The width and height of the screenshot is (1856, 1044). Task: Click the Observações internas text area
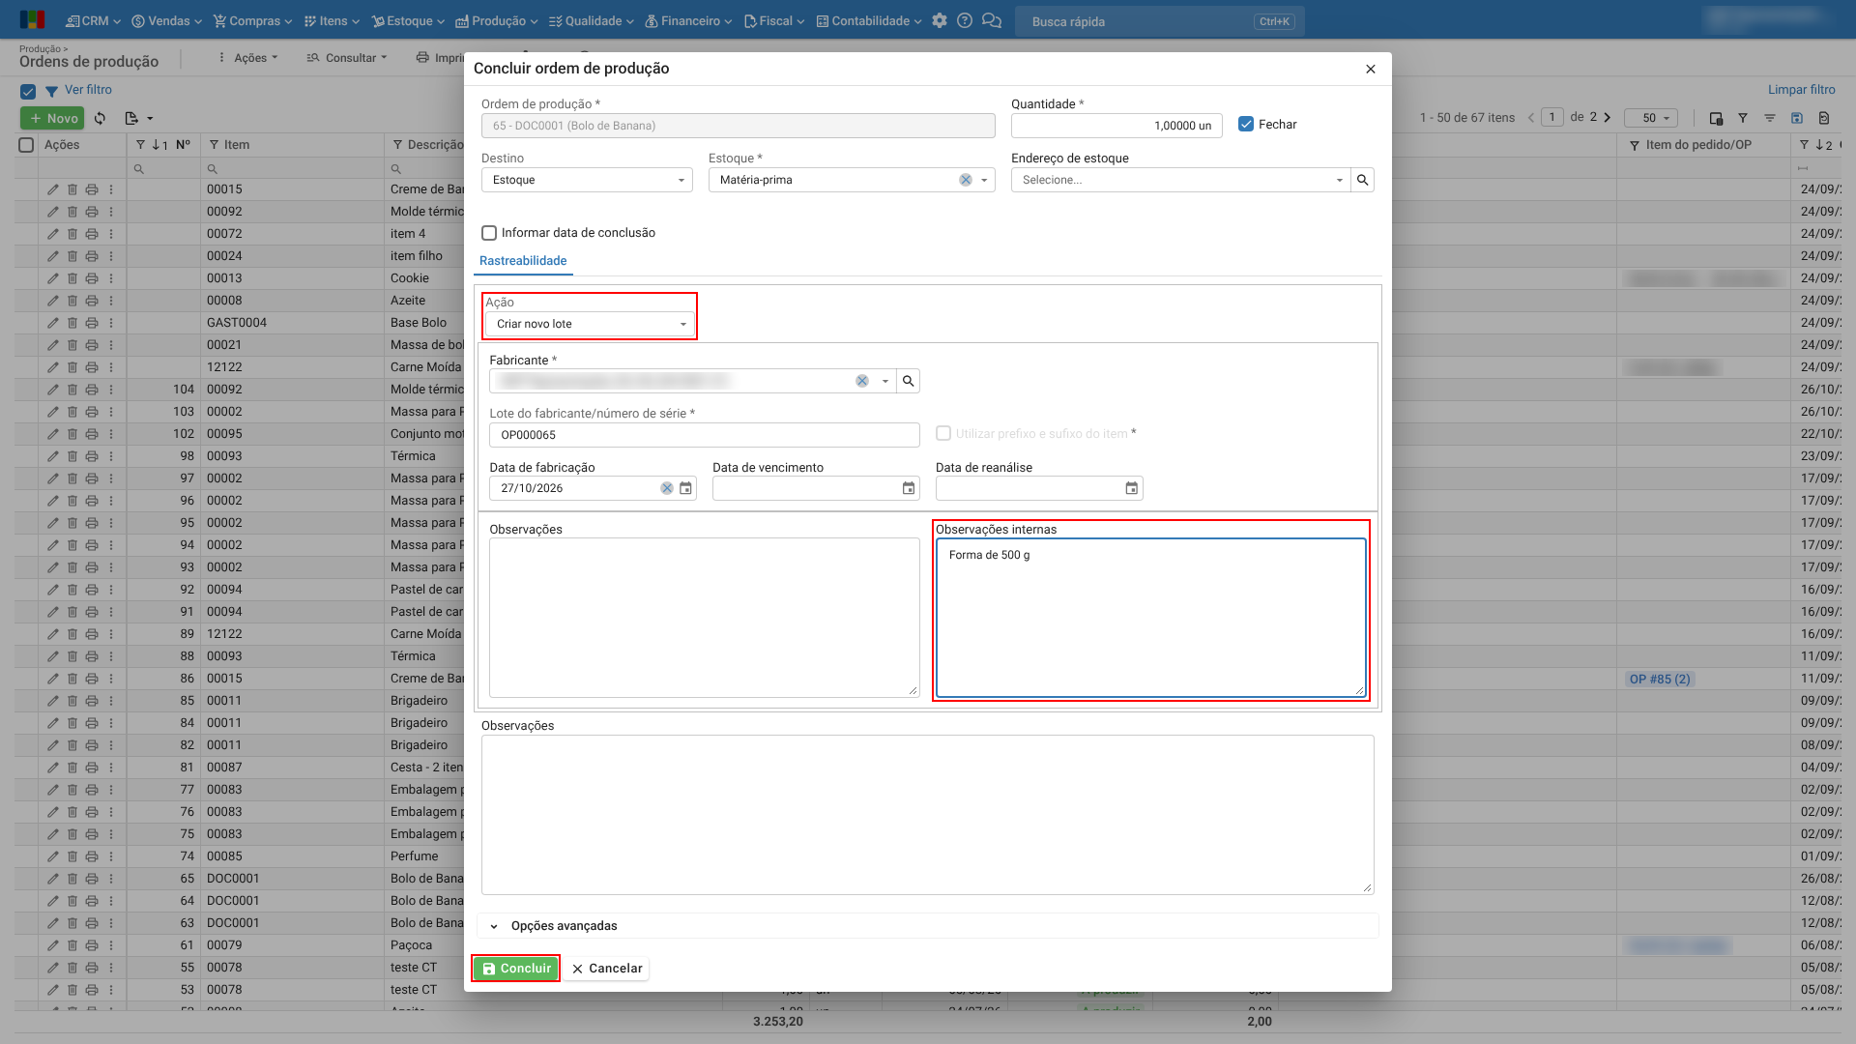pyautogui.click(x=1150, y=617)
